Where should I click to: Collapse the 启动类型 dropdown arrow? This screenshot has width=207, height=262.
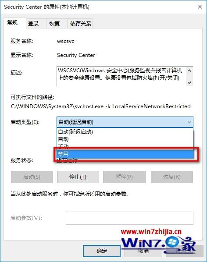tap(189, 122)
